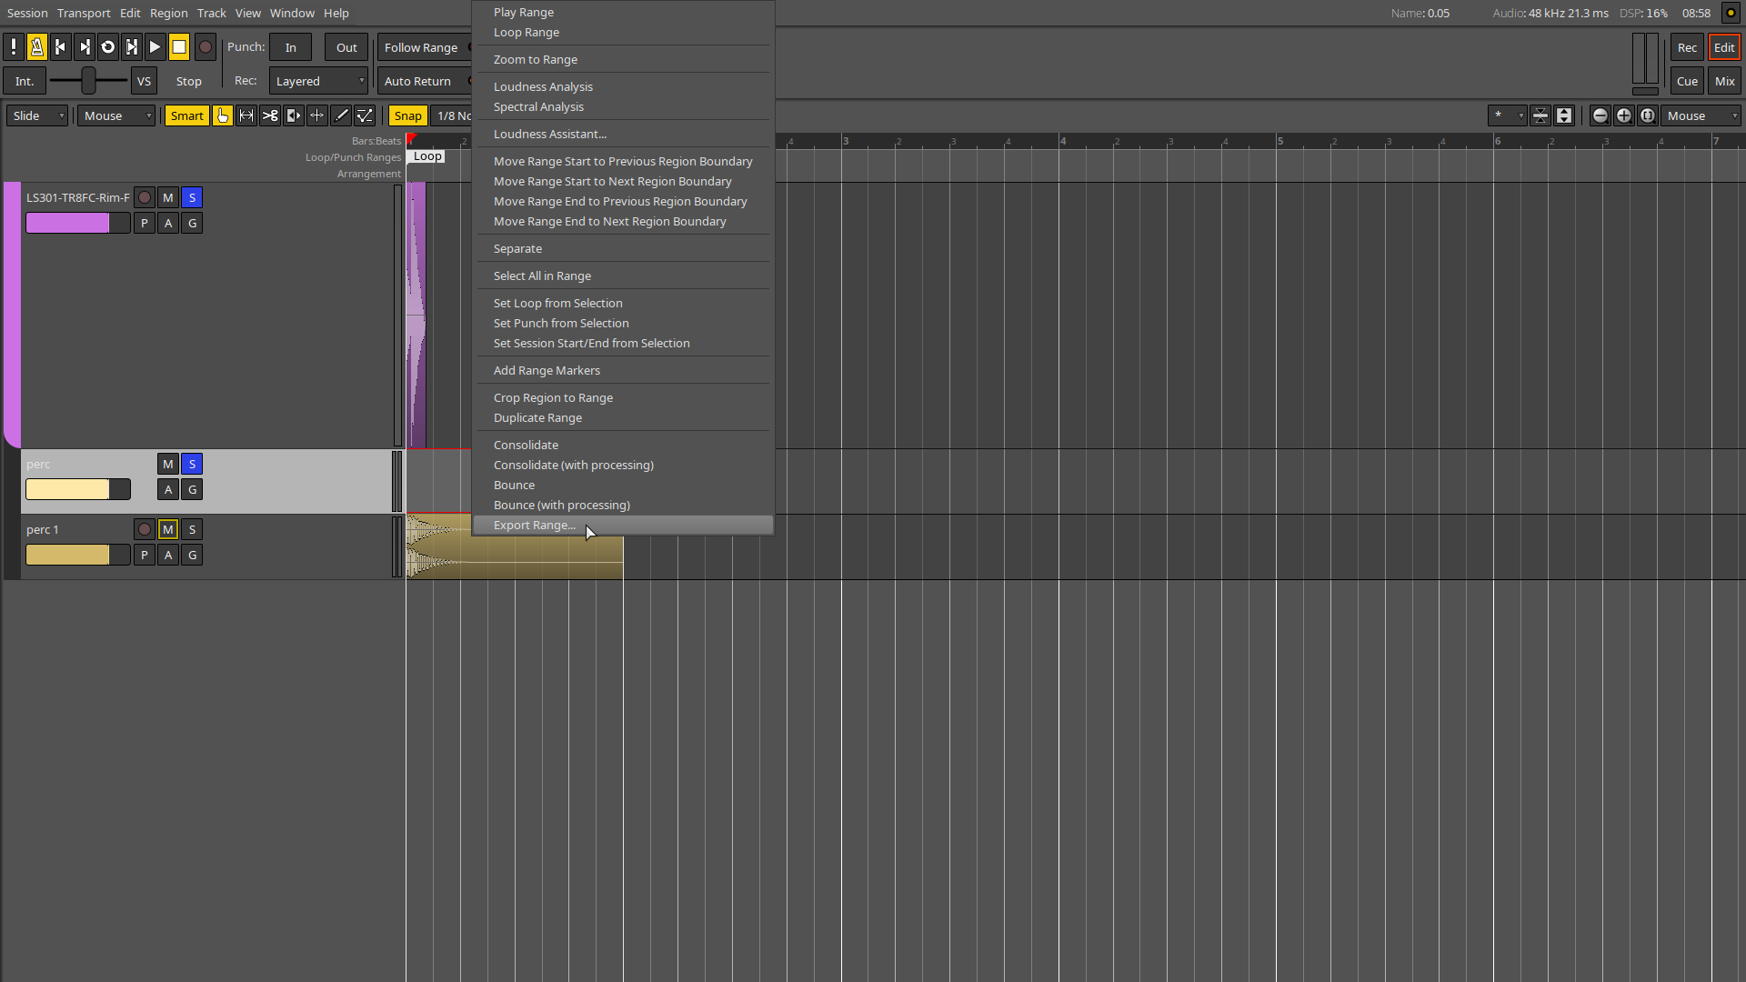1746x982 pixels.
Task: Mute the perc 1 track
Action: tap(168, 529)
